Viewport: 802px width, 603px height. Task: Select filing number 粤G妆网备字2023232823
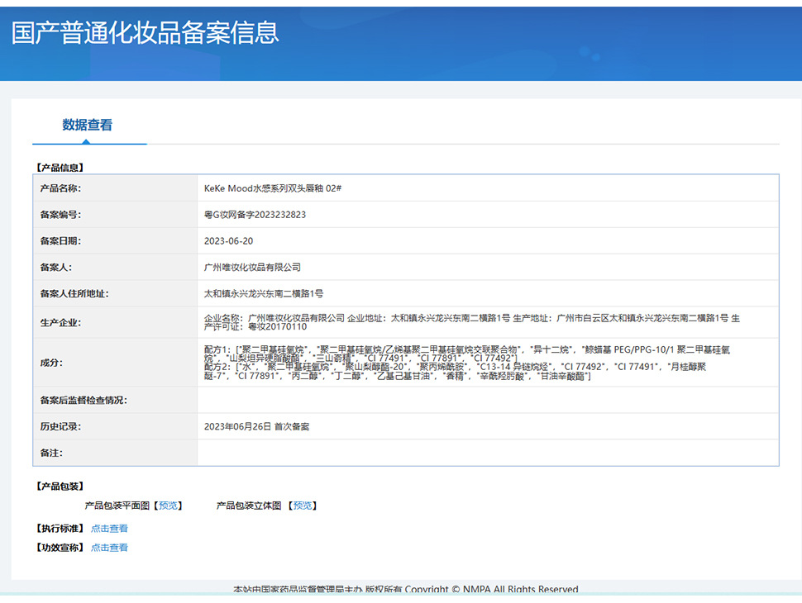(x=255, y=215)
